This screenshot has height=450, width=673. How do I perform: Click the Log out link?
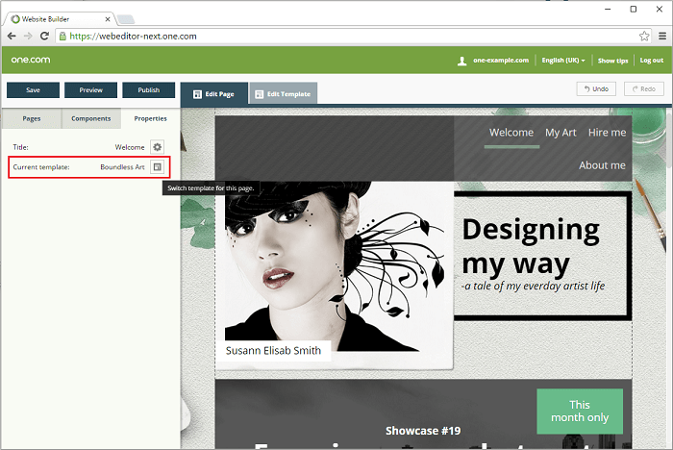[651, 61]
